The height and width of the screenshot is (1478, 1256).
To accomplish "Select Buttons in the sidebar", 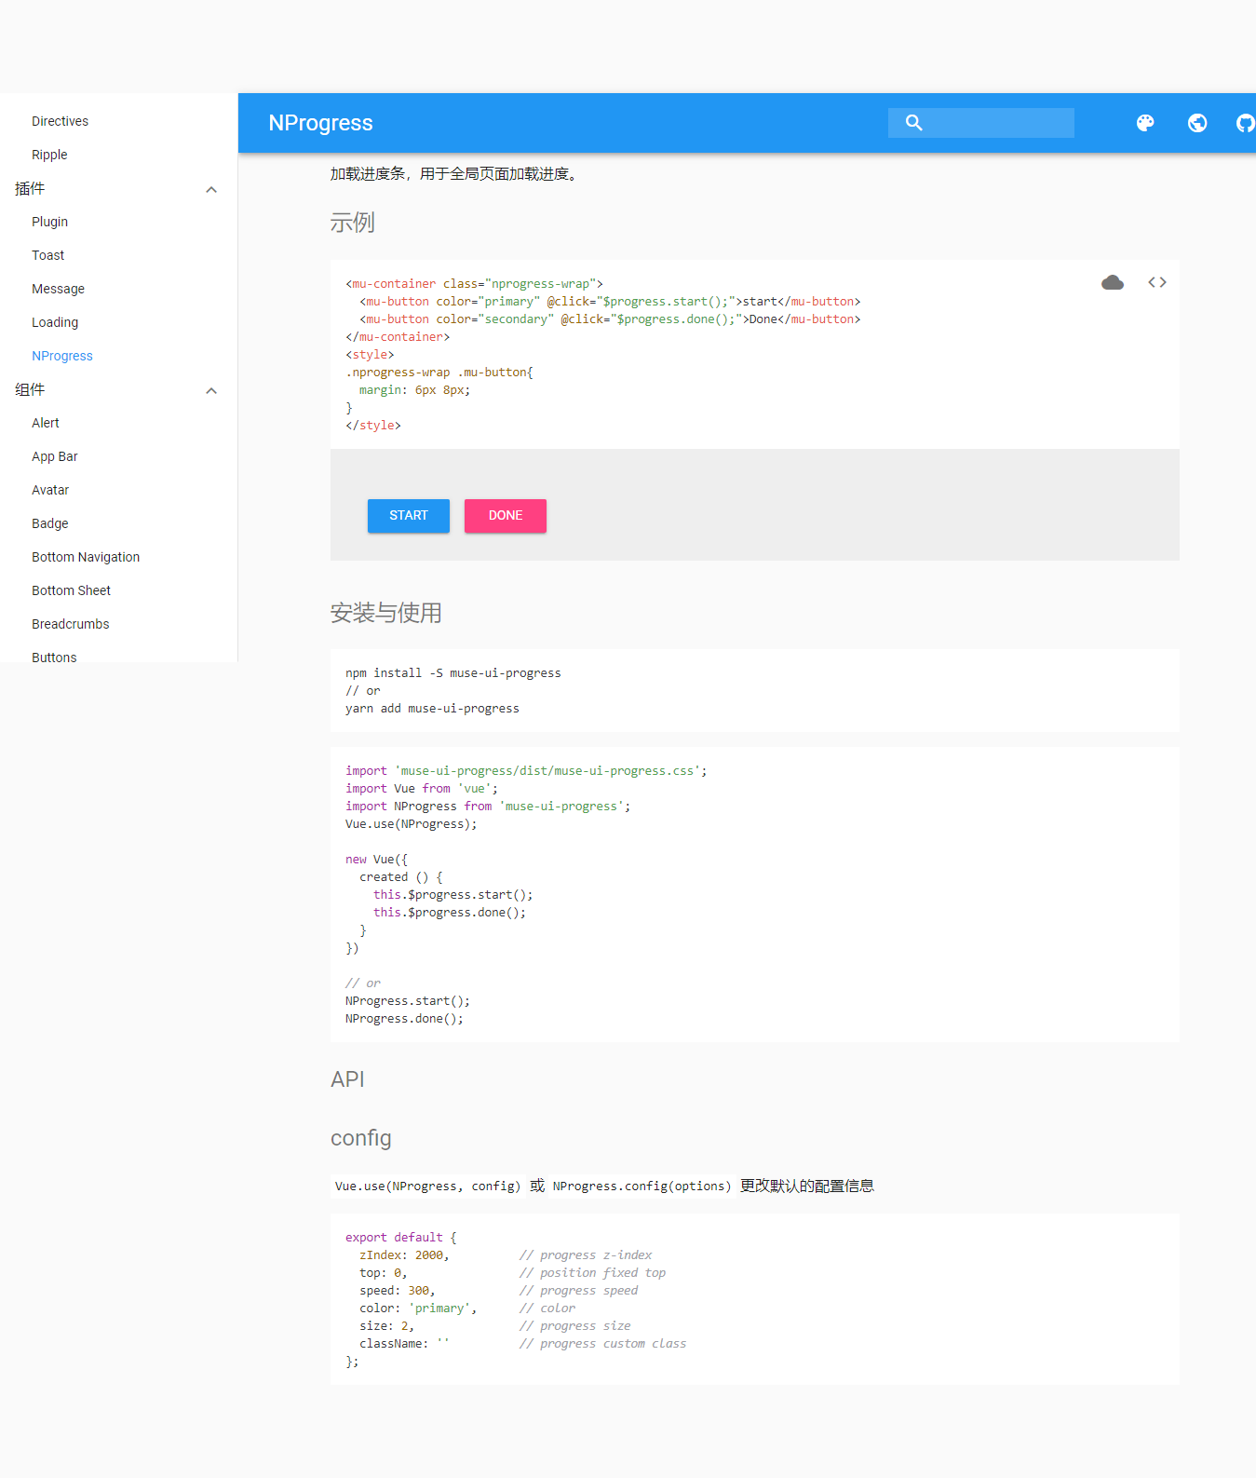I will point(54,657).
